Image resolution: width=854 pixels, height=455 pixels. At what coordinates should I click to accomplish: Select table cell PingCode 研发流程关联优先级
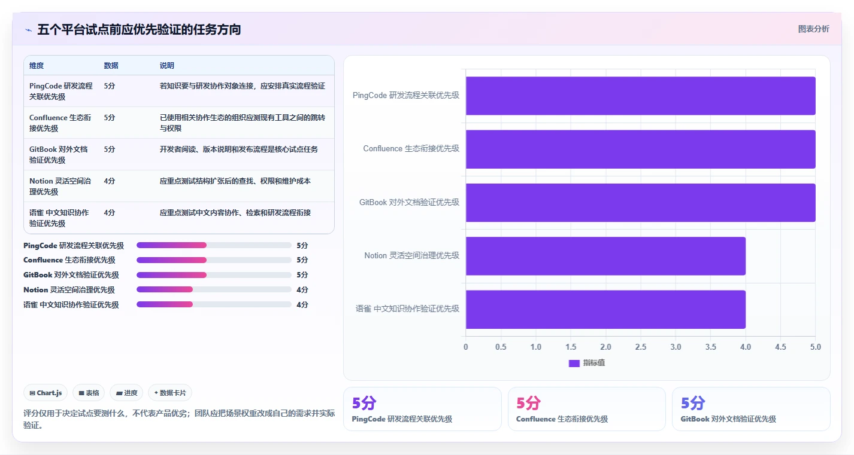coord(61,91)
